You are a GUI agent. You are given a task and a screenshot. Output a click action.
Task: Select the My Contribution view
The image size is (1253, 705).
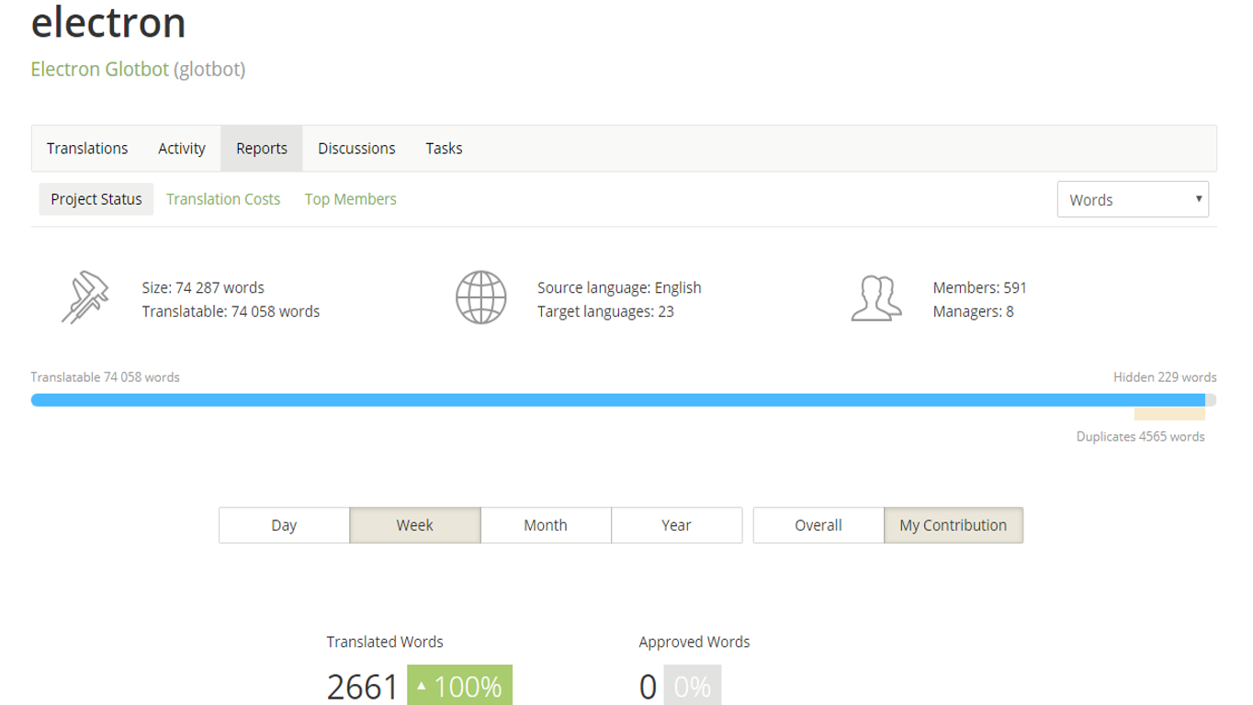[954, 525]
